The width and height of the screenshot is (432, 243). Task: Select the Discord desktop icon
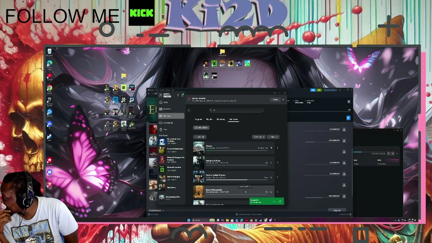[49, 174]
